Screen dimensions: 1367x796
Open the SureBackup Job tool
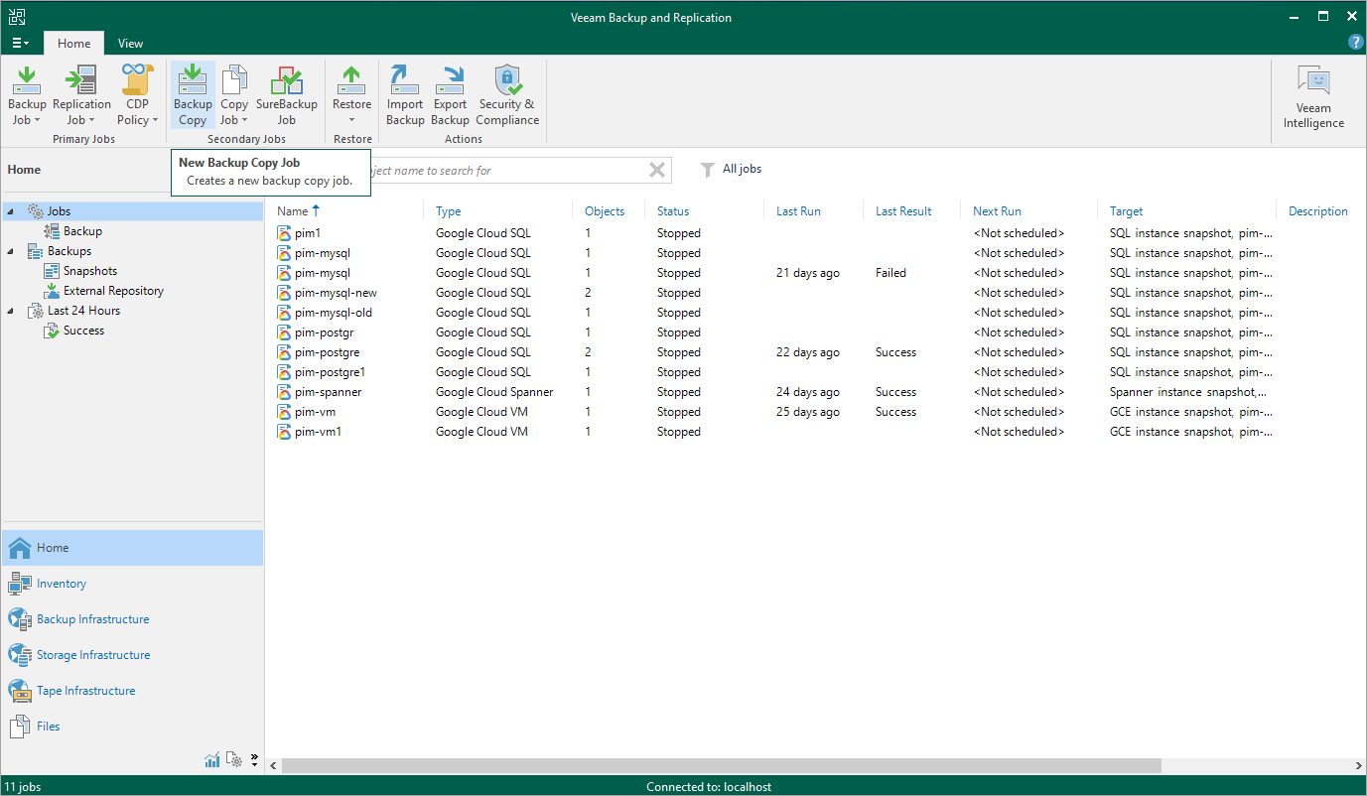286,94
